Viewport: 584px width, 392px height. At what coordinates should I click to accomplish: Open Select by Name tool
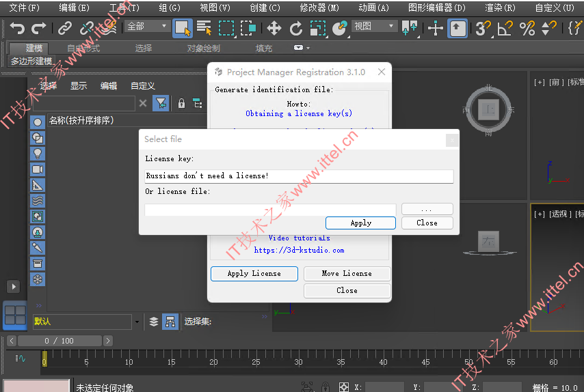204,28
